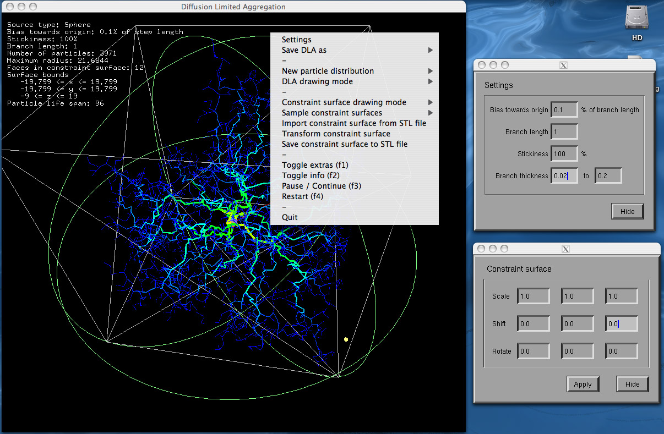Click submenu arrow beside DLA drawing mode
The height and width of the screenshot is (434, 664).
pyautogui.click(x=431, y=81)
